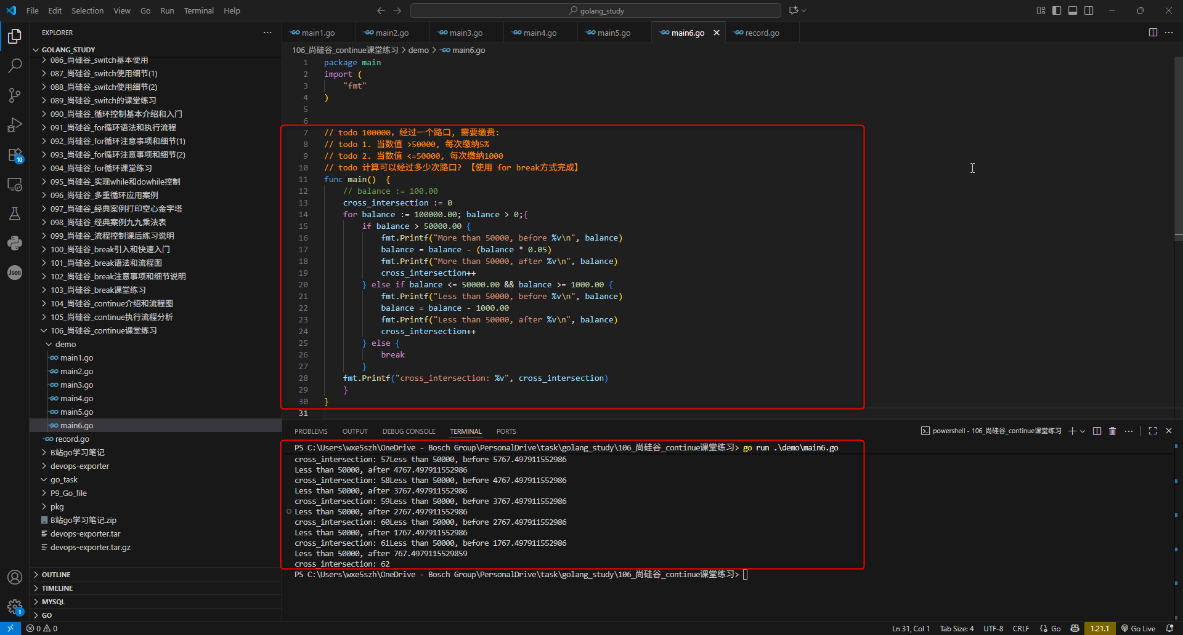Toggle secondary side bar visibility
This screenshot has width=1183, height=635.
(x=1089, y=10)
